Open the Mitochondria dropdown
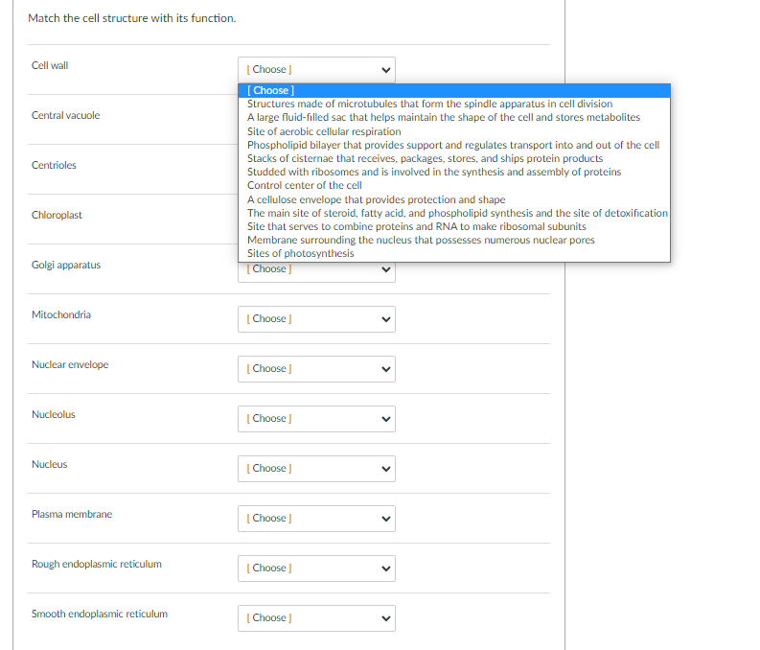760x650 pixels. tap(316, 319)
